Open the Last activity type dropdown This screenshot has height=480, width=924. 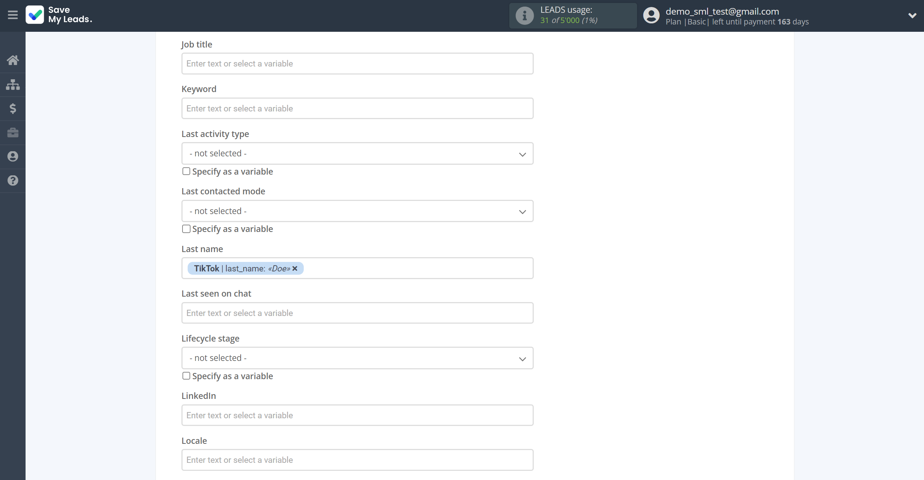pyautogui.click(x=357, y=153)
